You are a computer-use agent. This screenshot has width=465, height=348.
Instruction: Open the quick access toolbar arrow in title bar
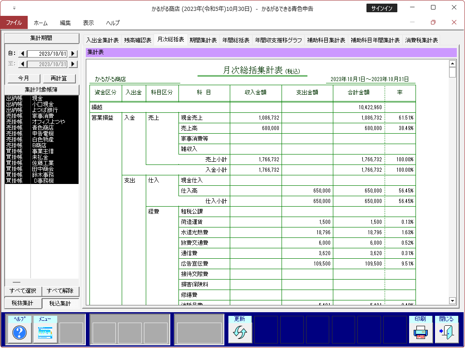point(14,8)
